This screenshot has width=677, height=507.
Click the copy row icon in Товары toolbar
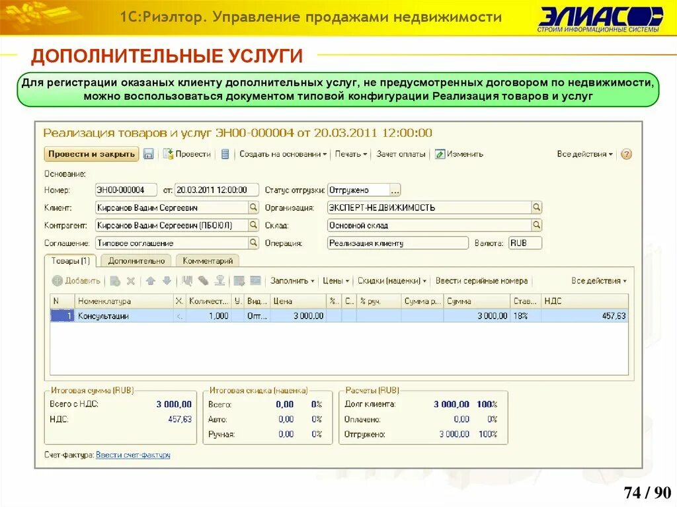115,281
